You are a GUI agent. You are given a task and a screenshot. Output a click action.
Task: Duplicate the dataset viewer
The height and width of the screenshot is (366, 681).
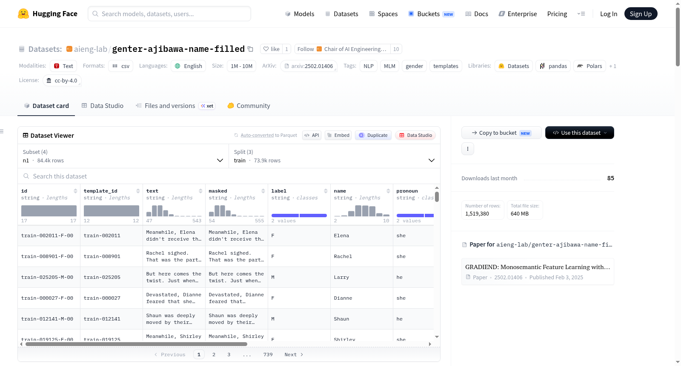pyautogui.click(x=373, y=135)
